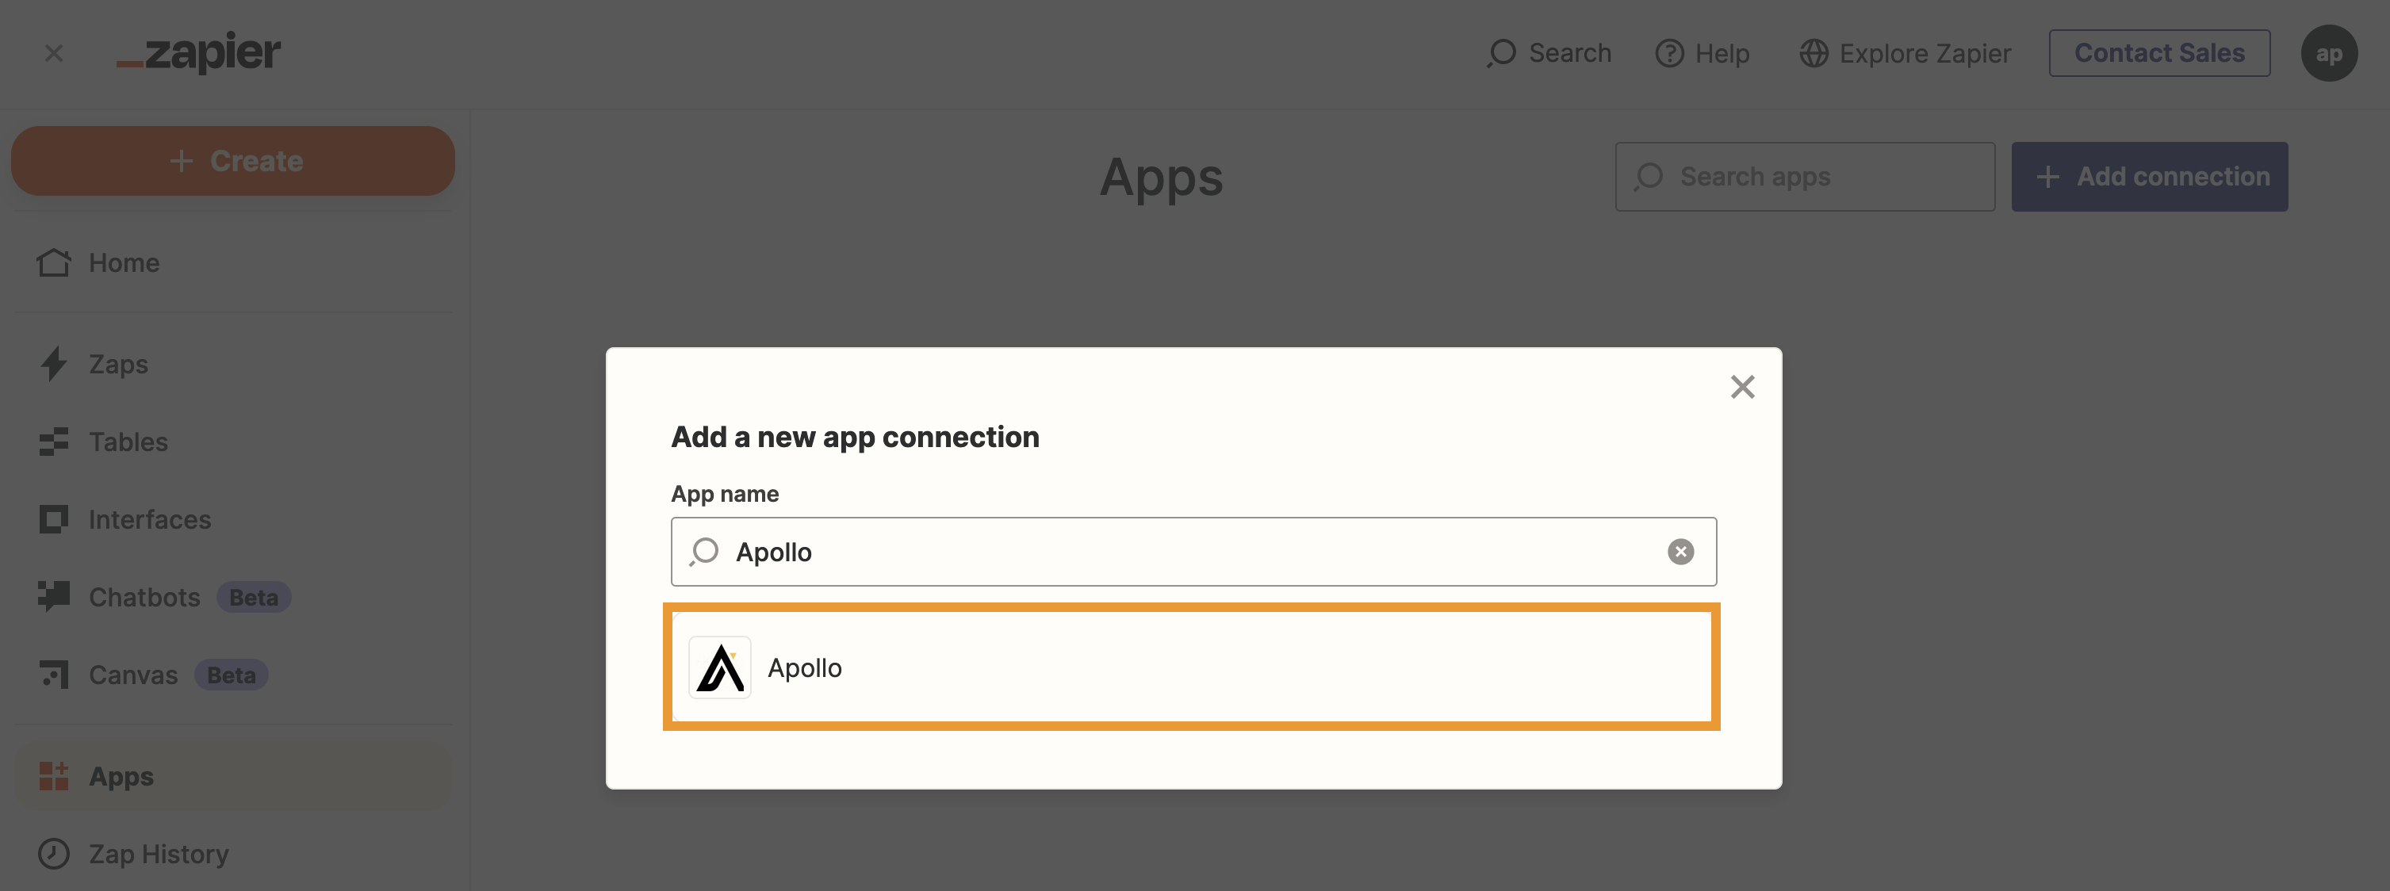This screenshot has height=891, width=2390.
Task: Click the Search apps field
Action: pos(1805,175)
